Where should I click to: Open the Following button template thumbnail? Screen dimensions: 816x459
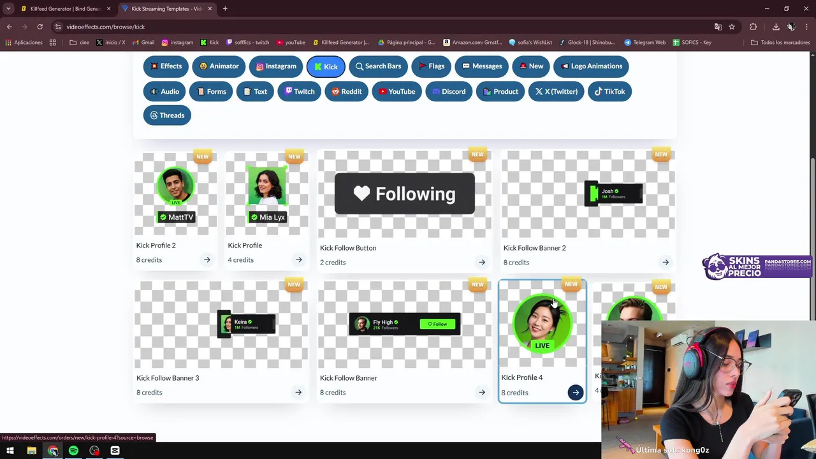pos(405,194)
